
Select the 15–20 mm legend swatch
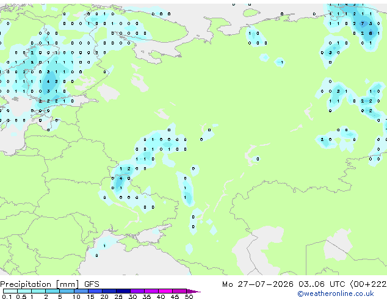pyautogui.click(x=95, y=291)
